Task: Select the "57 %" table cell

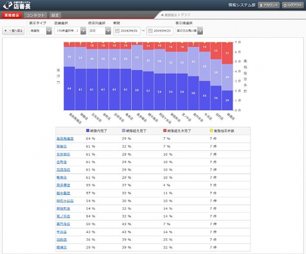Action: tap(90, 193)
